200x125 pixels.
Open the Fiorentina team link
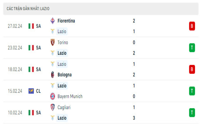click(x=66, y=21)
